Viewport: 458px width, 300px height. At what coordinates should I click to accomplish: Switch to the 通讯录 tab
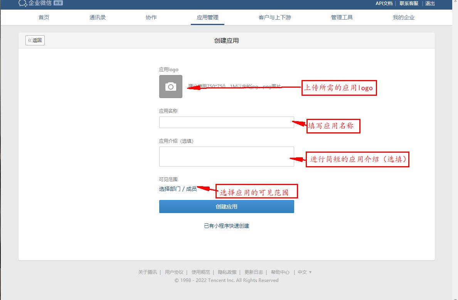click(98, 17)
